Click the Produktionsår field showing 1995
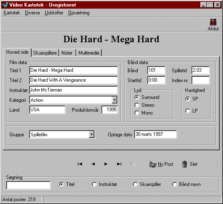The width and height of the screenshot is (223, 204). 109,110
